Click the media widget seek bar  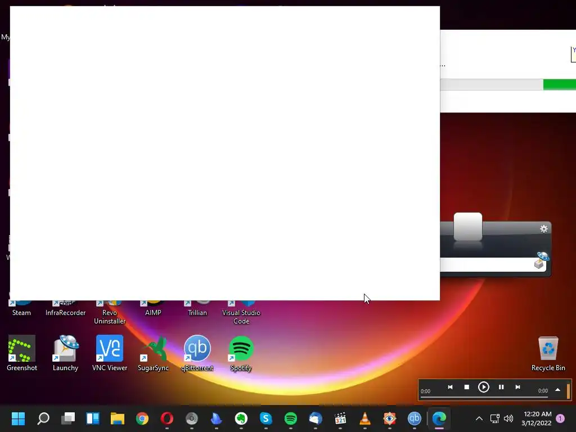484,397
